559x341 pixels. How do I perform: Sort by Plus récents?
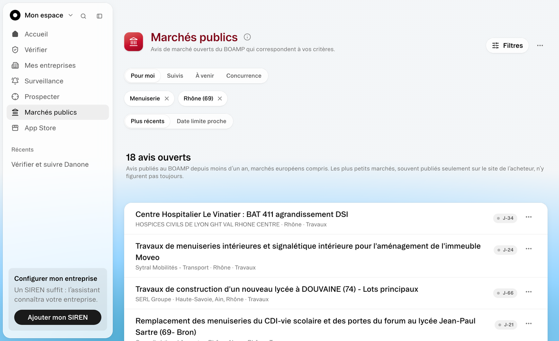point(148,122)
